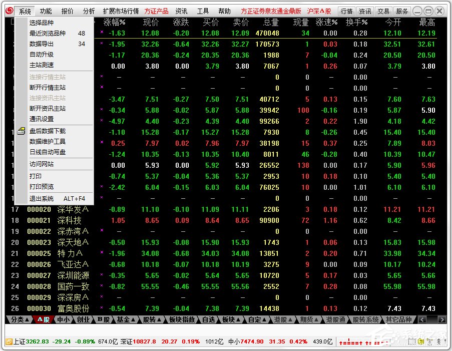
Task: Switch to the 创业 tab
Action: point(83,319)
